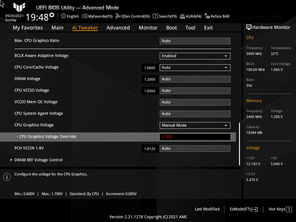Screen dimensions: 296x222
Task: Click the Hardware Monitor panel icon
Action: 249,27
